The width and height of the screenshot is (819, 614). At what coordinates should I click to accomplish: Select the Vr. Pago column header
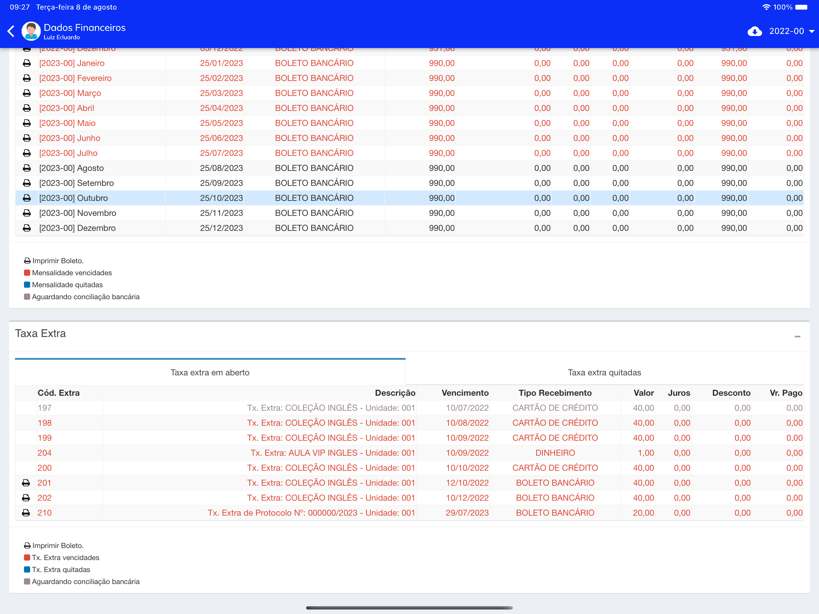point(786,393)
